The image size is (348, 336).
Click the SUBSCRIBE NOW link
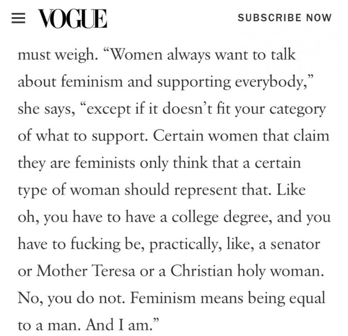coord(284,18)
